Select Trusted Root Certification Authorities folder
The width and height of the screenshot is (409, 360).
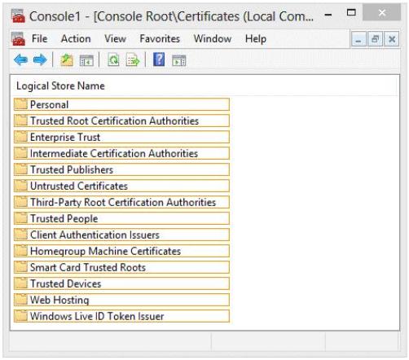point(121,121)
